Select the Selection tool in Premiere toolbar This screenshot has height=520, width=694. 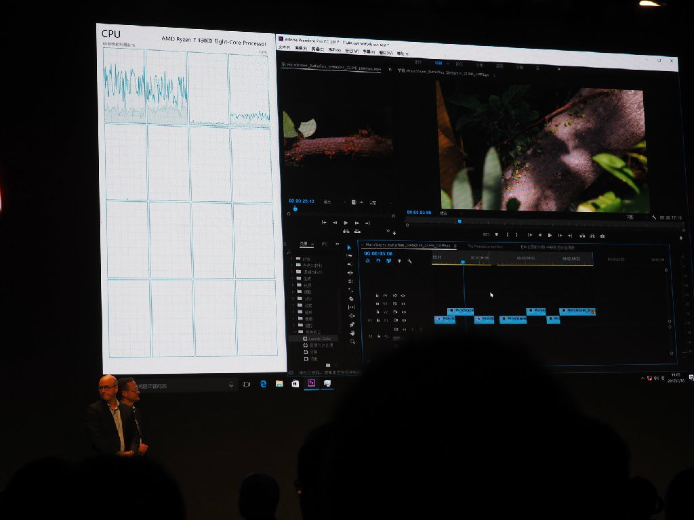(x=349, y=248)
